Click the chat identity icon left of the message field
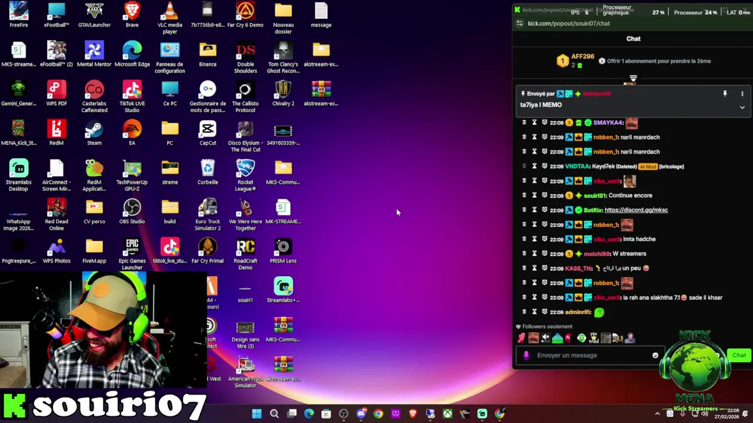The image size is (753, 423). click(527, 355)
